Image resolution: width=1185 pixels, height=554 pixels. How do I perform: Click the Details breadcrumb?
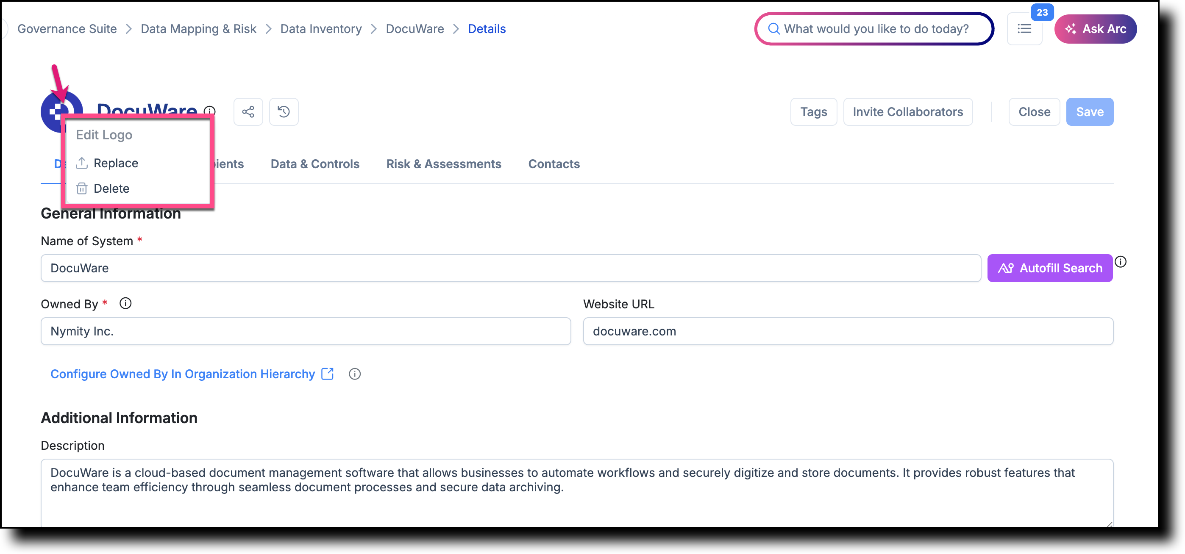click(486, 28)
